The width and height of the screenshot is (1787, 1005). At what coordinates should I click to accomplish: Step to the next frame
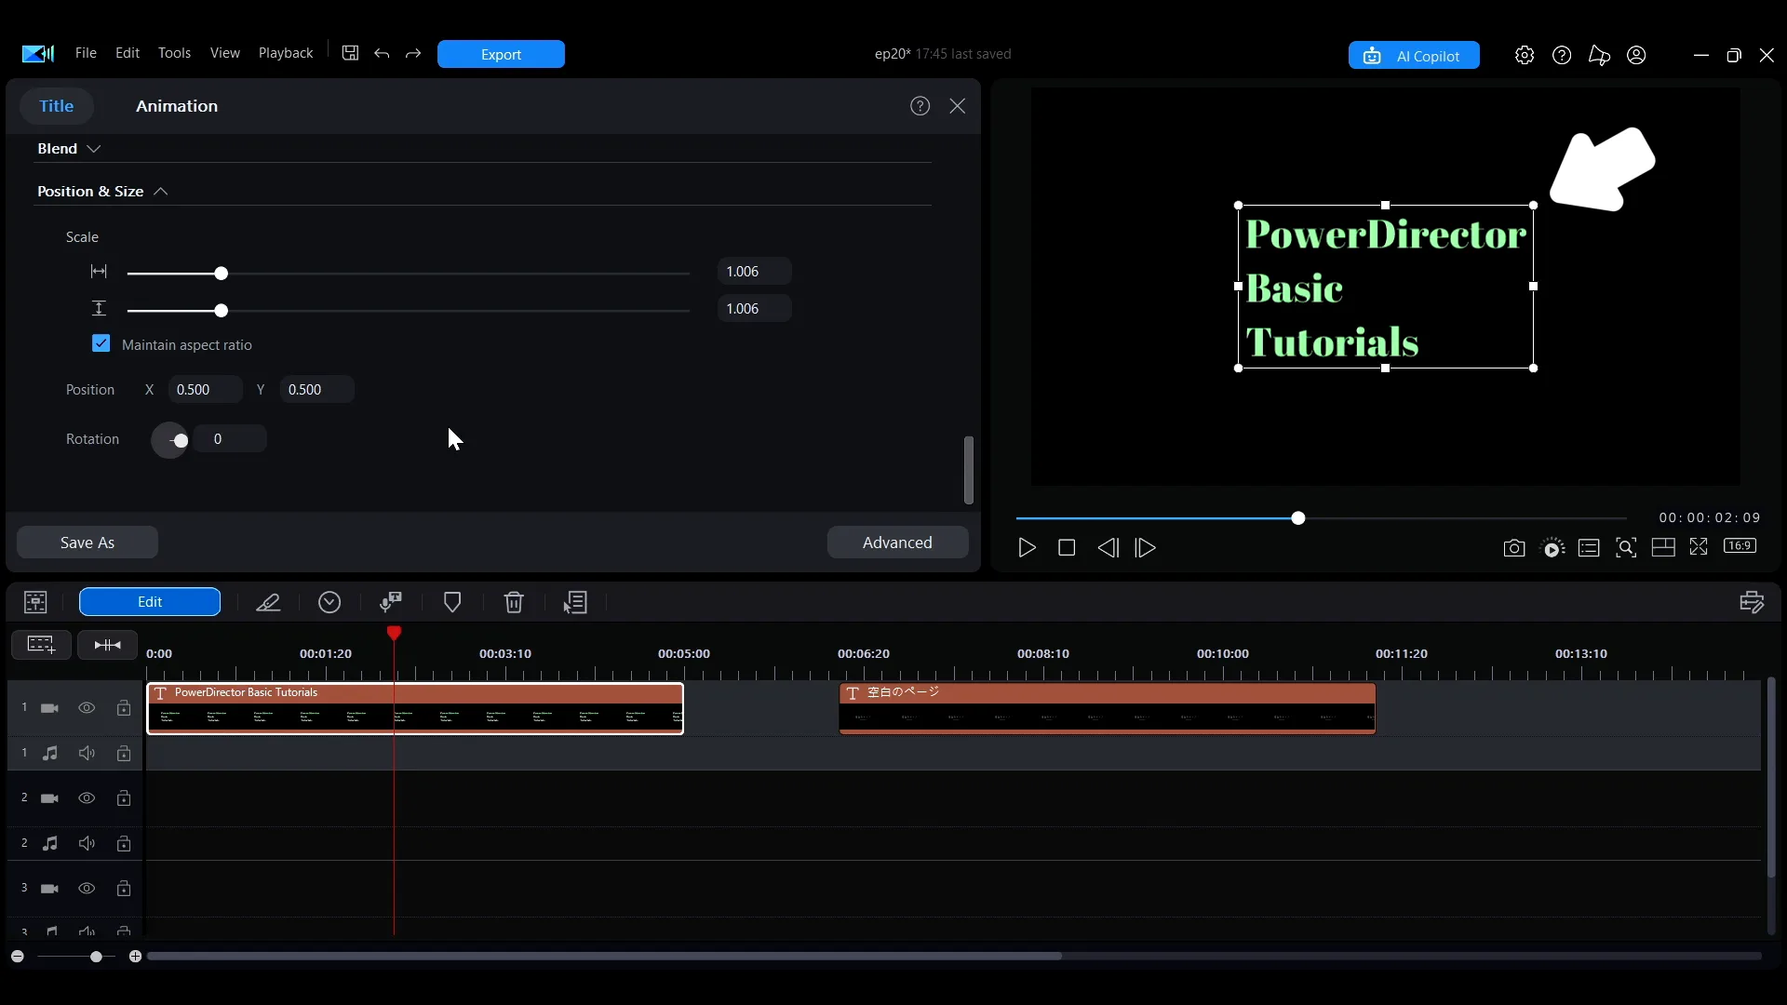point(1146,548)
